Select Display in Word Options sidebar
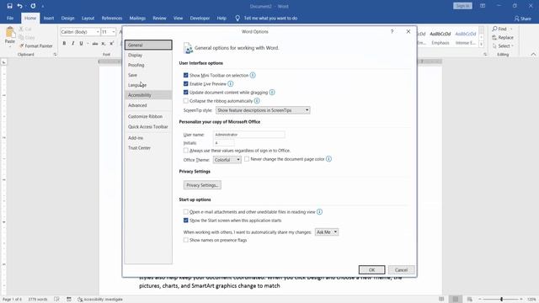Viewport: 539px width, 303px height. [x=148, y=55]
